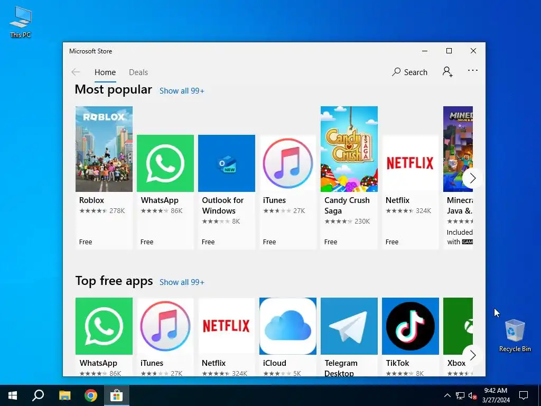The height and width of the screenshot is (406, 541).
Task: Open the iCloud app icon
Action: pos(288,326)
